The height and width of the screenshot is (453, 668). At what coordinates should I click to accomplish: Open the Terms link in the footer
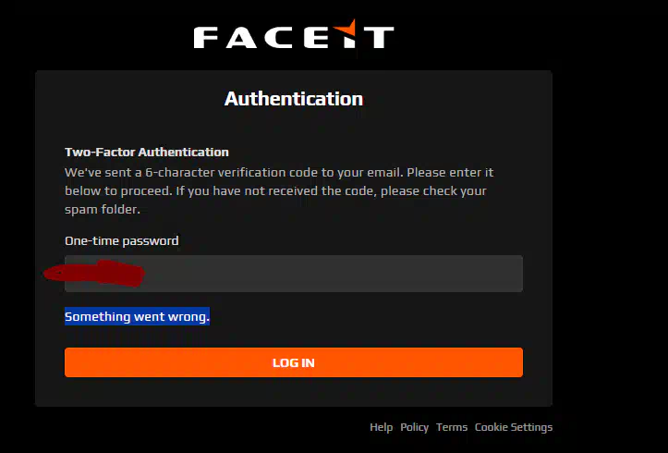point(452,427)
